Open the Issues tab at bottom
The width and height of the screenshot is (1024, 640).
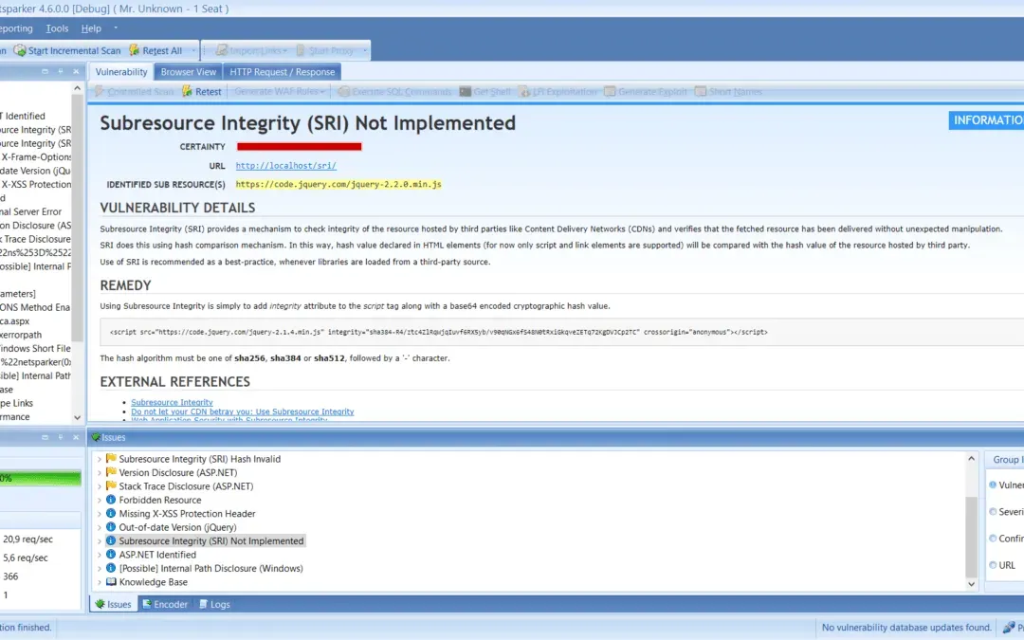point(113,604)
